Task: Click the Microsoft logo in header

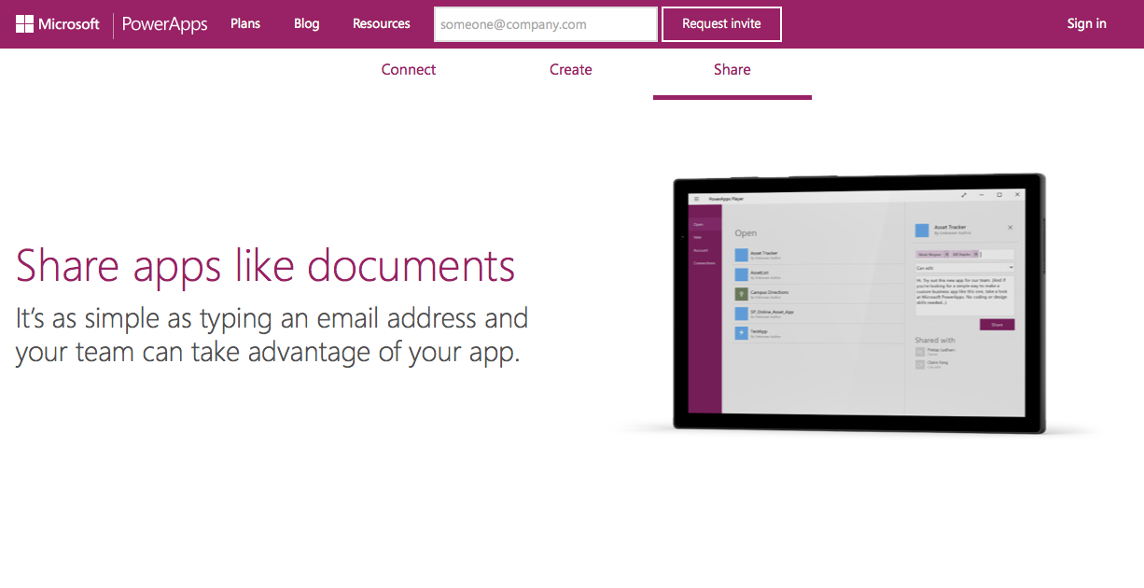Action: [x=58, y=24]
